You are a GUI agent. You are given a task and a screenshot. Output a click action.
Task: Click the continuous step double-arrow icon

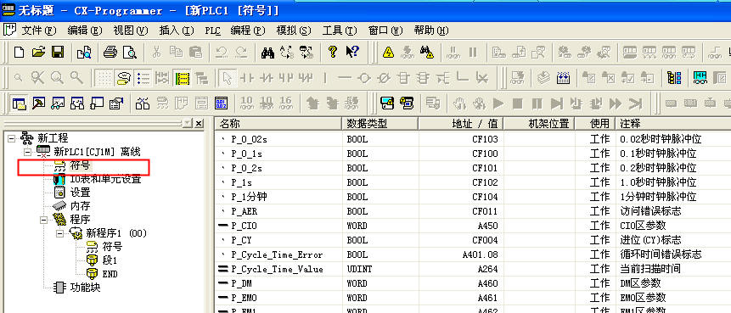pyautogui.click(x=615, y=103)
